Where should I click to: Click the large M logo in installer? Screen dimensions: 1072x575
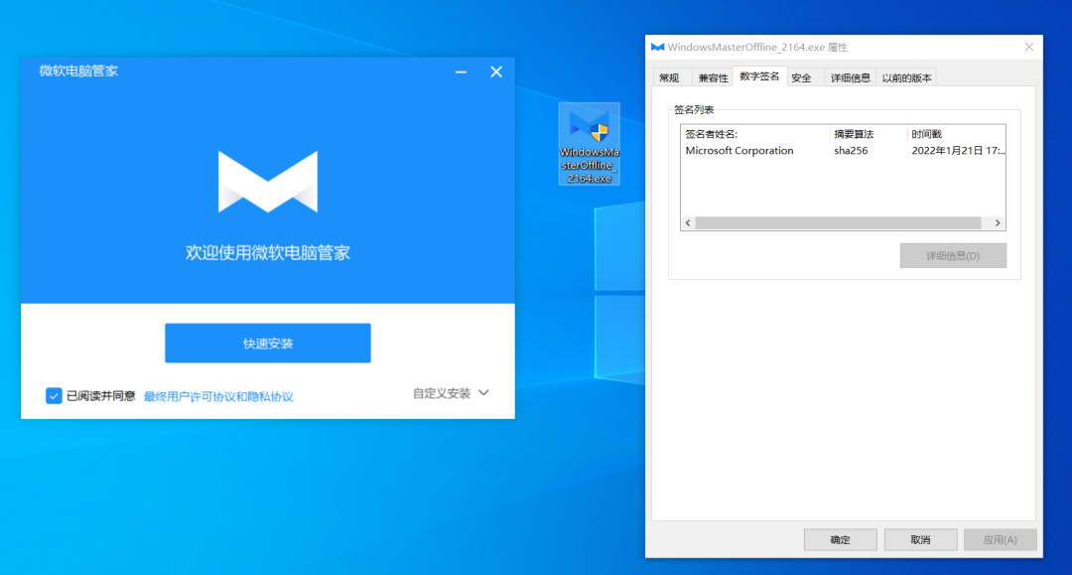pyautogui.click(x=267, y=181)
